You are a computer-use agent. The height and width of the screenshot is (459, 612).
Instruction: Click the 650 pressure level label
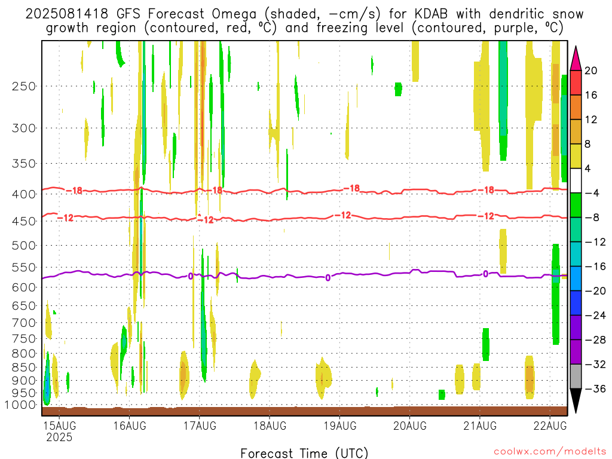24,305
